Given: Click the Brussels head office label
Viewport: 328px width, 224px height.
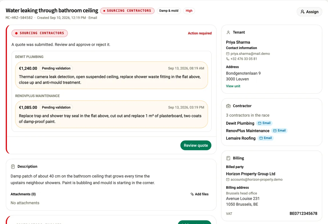Looking at the screenshot, I should [241, 193].
